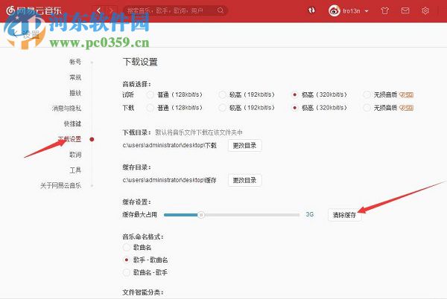Open the 工具 settings section
The width and height of the screenshot is (447, 299).
[75, 170]
